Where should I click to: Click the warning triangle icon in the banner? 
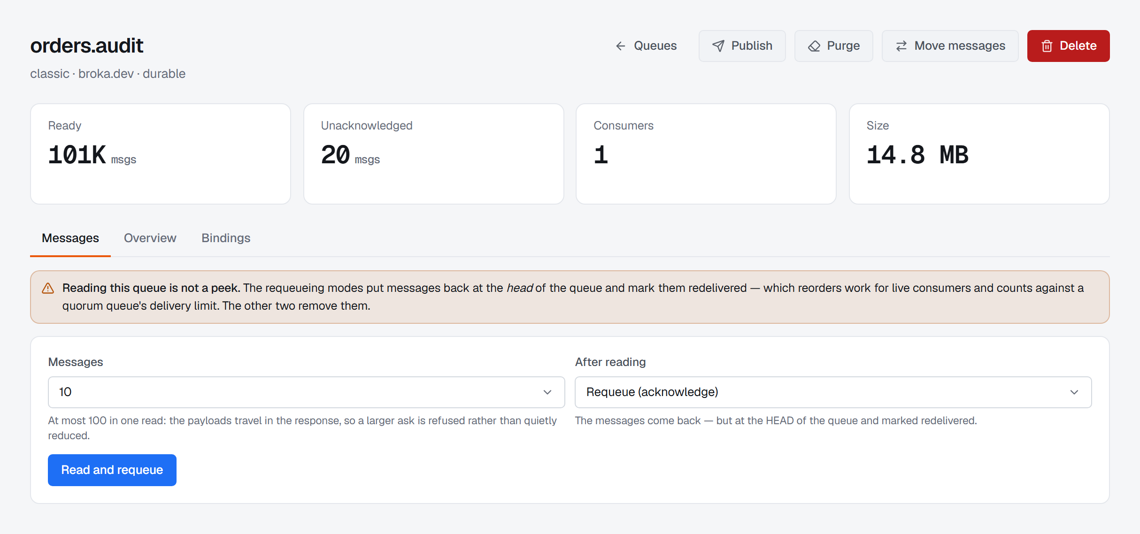48,288
